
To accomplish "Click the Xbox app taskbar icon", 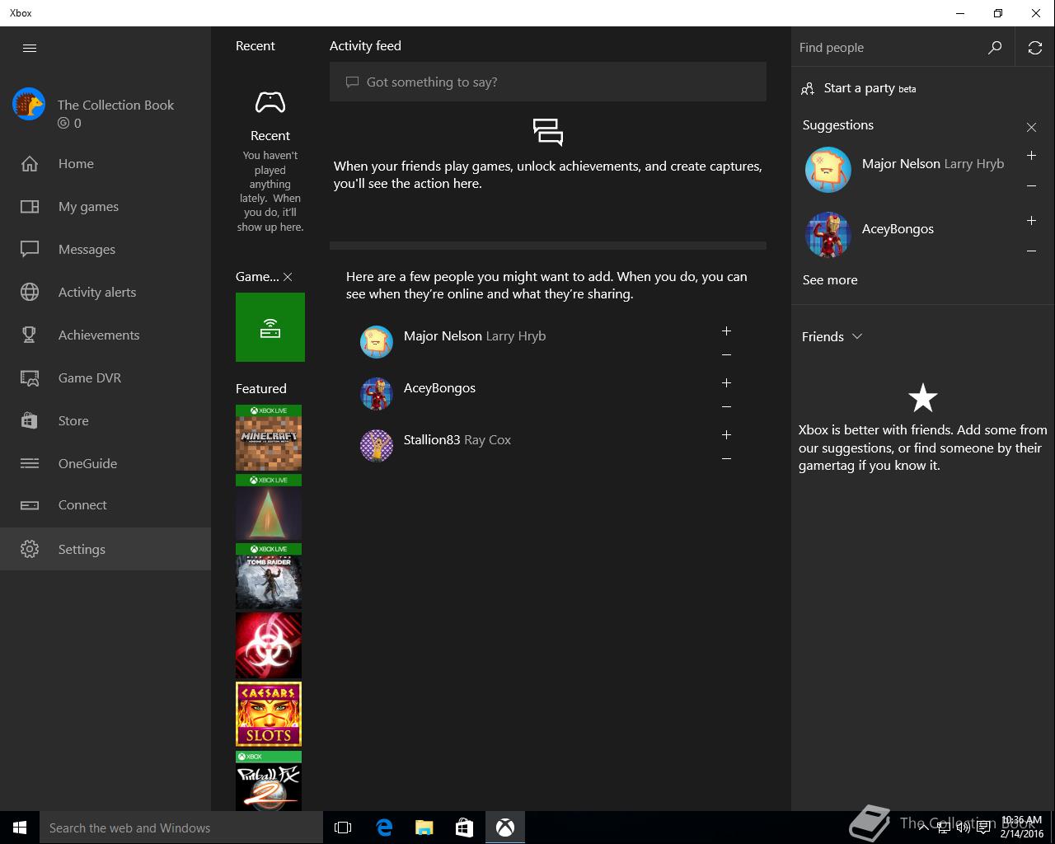I will (x=505, y=828).
